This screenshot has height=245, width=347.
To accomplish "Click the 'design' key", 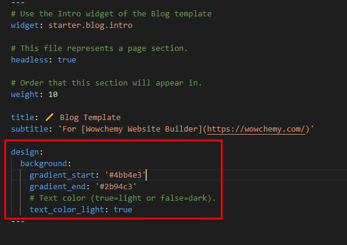I will point(25,152).
